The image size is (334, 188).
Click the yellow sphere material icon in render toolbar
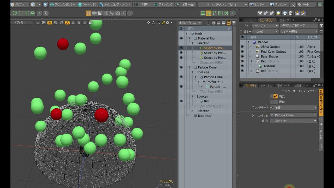point(278,13)
